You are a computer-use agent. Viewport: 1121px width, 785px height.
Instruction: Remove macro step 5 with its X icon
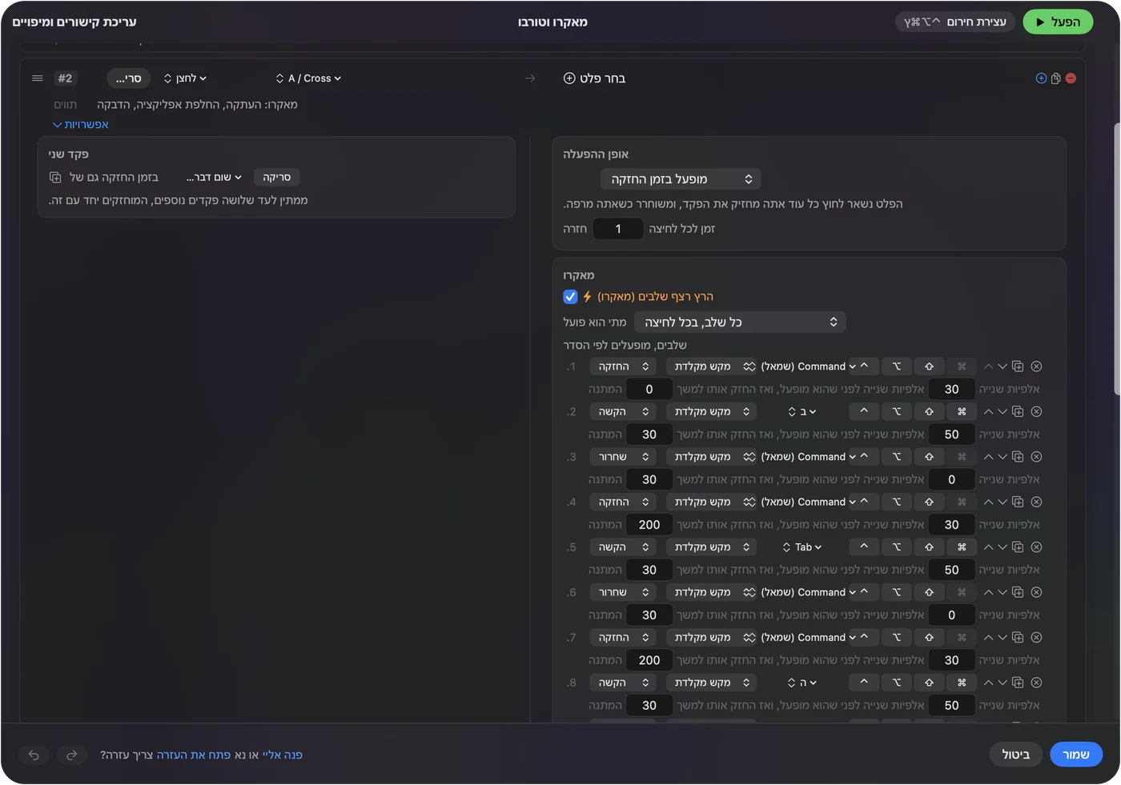point(1036,547)
